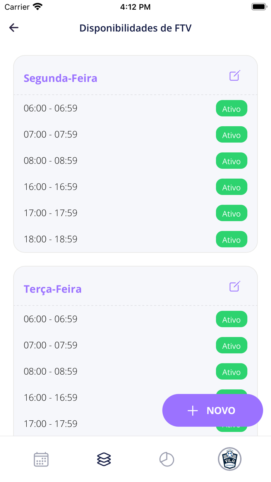This screenshot has width=271, height=482.
Task: Toggle Ativo for Monday 08:00 - 08:59
Action: tap(231, 161)
